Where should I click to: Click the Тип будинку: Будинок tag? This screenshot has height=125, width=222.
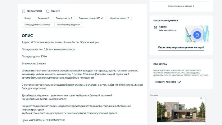point(69,25)
